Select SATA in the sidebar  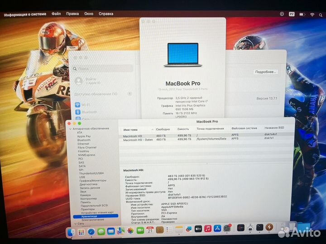pyautogui.click(x=82, y=166)
